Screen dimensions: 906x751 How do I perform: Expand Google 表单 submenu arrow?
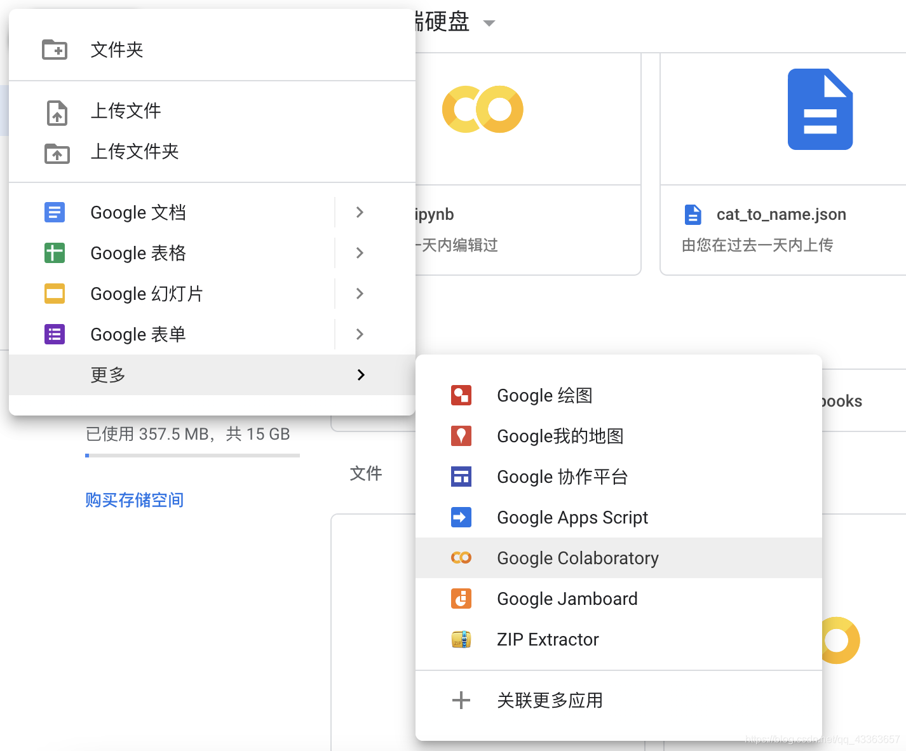(x=360, y=334)
